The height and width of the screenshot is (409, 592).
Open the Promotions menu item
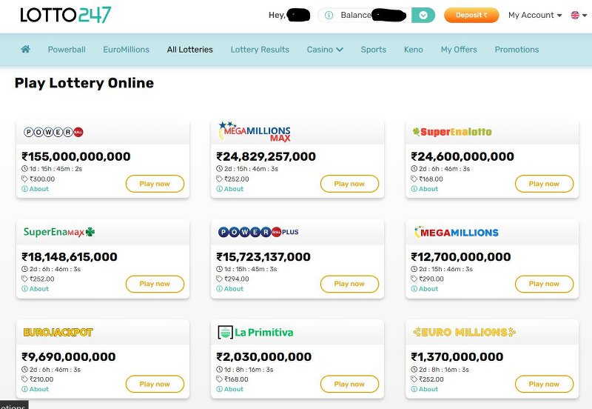[x=517, y=50]
